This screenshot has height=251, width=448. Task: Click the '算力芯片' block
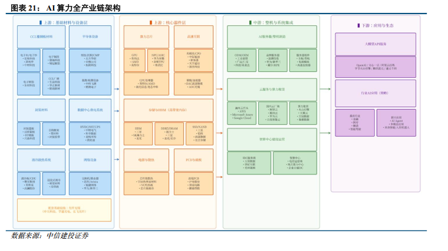coord(146,37)
